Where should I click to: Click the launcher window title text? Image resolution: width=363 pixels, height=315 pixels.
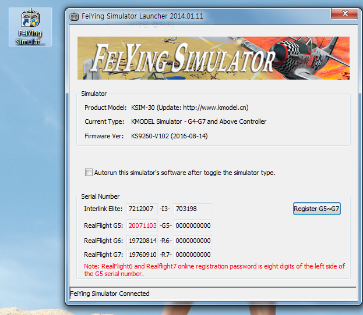pos(142,16)
